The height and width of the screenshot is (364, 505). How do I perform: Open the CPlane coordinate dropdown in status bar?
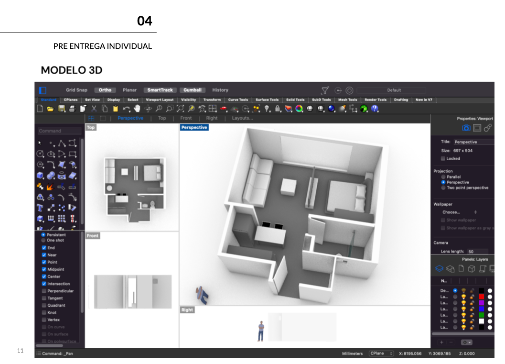coord(381,353)
